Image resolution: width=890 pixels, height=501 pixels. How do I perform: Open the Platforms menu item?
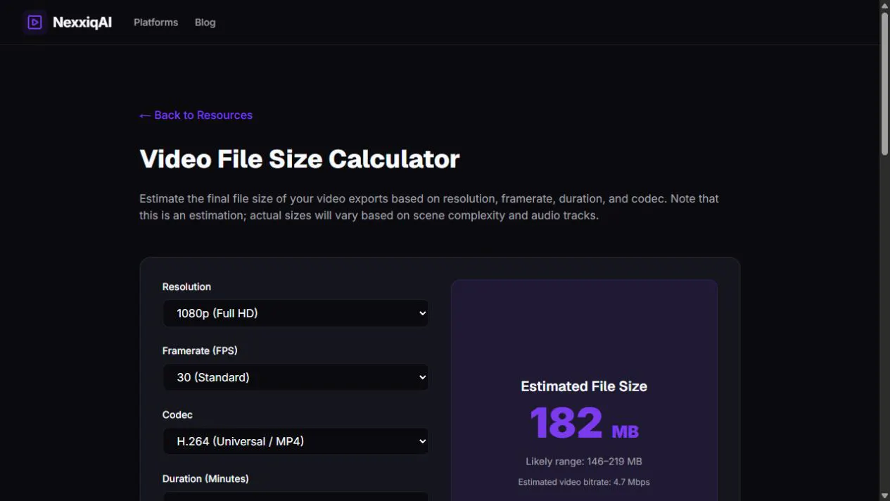(155, 23)
